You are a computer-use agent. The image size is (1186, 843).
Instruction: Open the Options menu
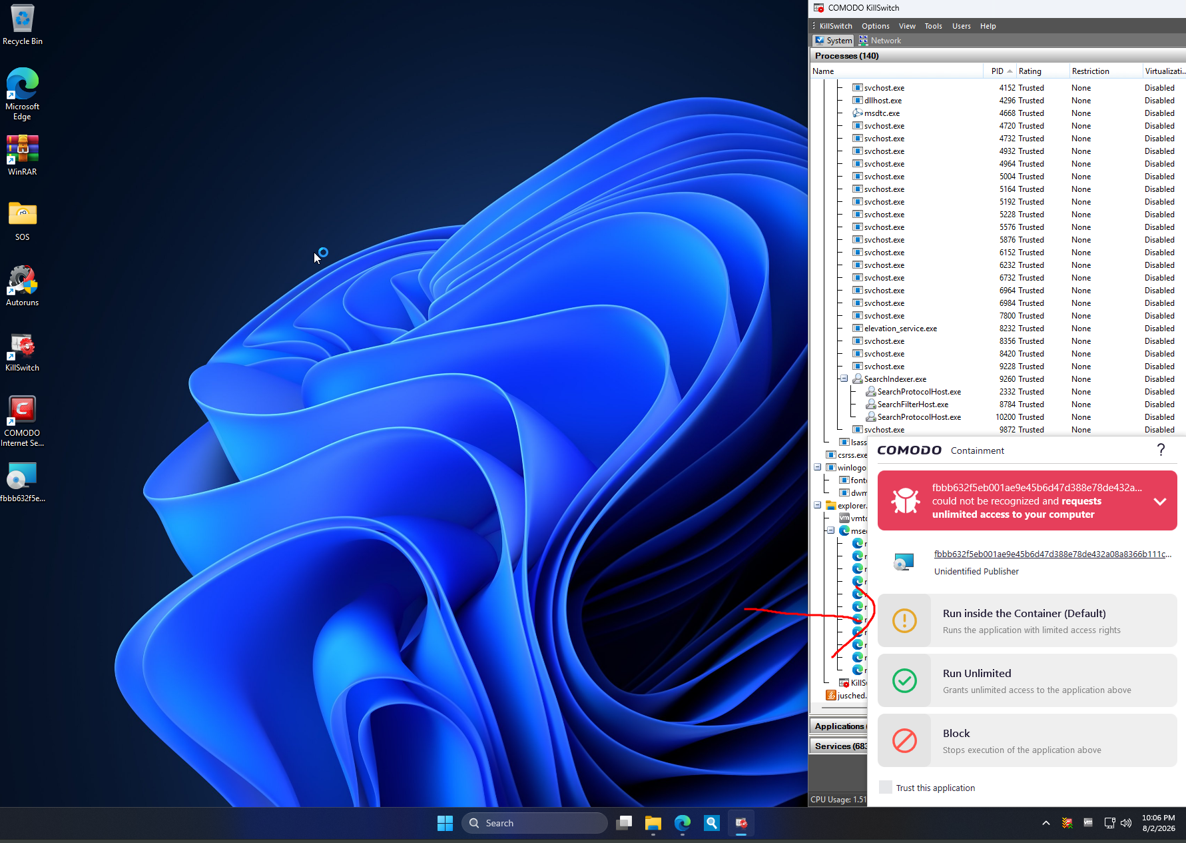(x=876, y=26)
